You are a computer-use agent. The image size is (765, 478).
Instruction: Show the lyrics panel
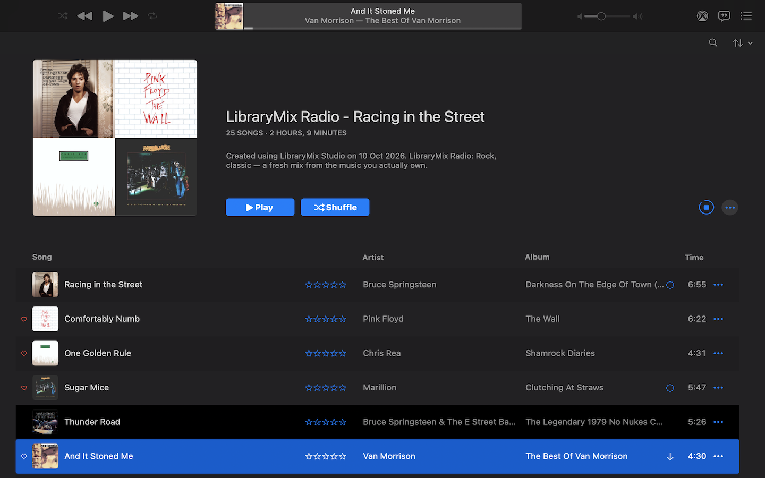tap(724, 16)
